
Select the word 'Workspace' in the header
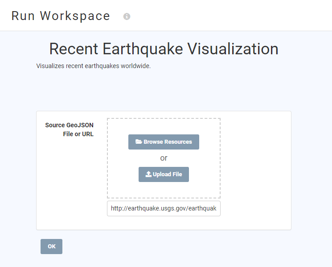coord(75,16)
